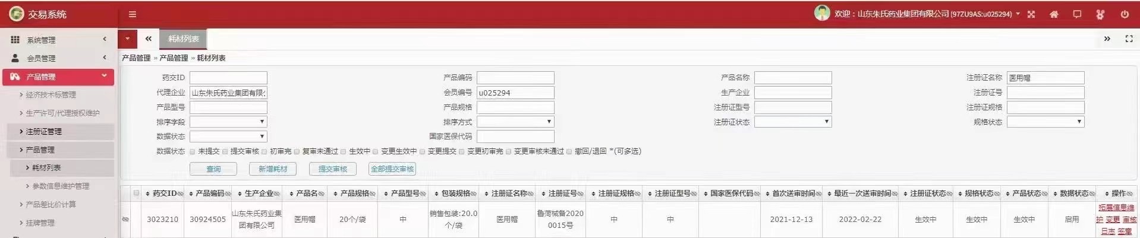Open the 排序字段 dropdown
The width and height of the screenshot is (1140, 238).
(228, 122)
